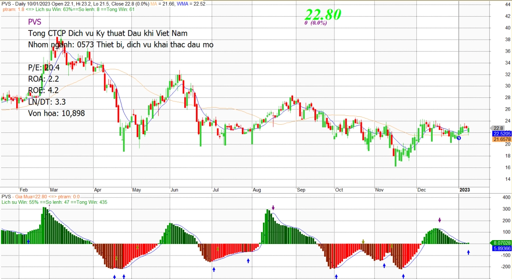
Task: Click the purple down arrow above December histogram
Action: pyautogui.click(x=439, y=220)
